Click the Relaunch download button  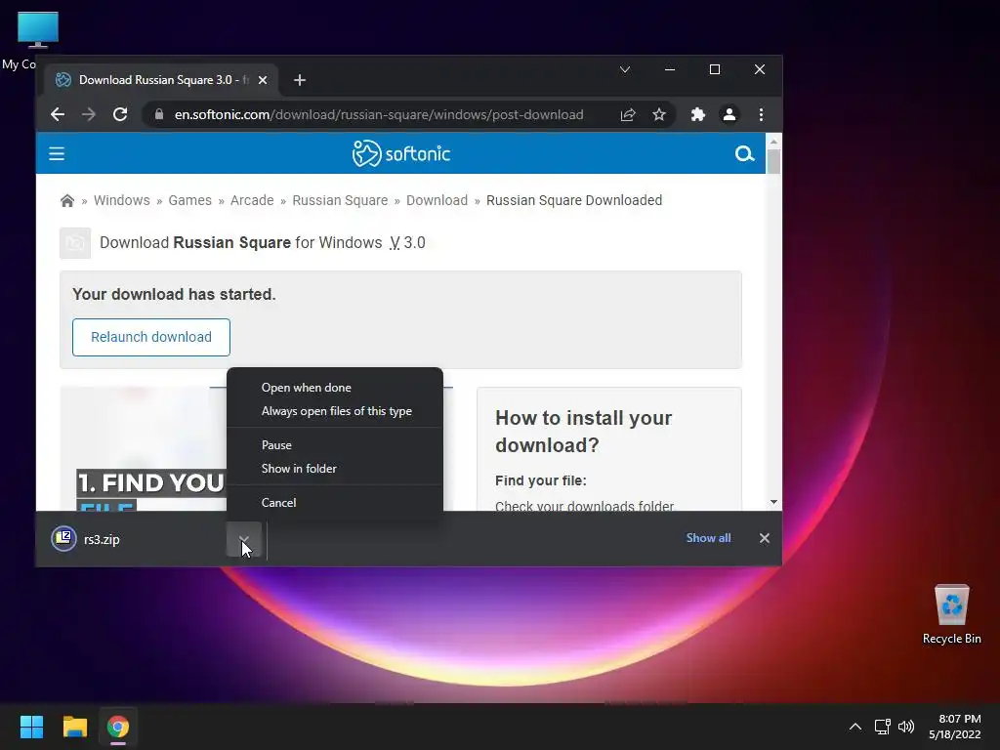151,337
